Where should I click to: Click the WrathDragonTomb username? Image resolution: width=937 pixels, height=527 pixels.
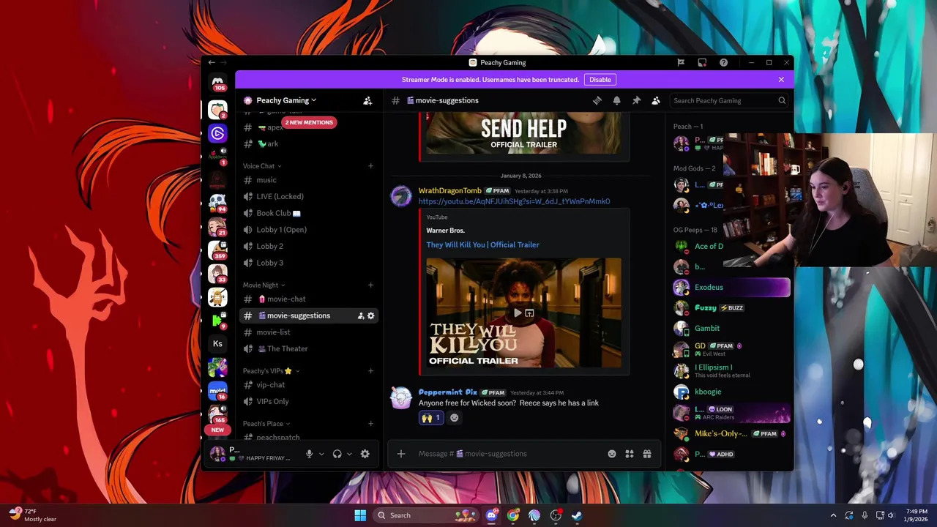[449, 191]
